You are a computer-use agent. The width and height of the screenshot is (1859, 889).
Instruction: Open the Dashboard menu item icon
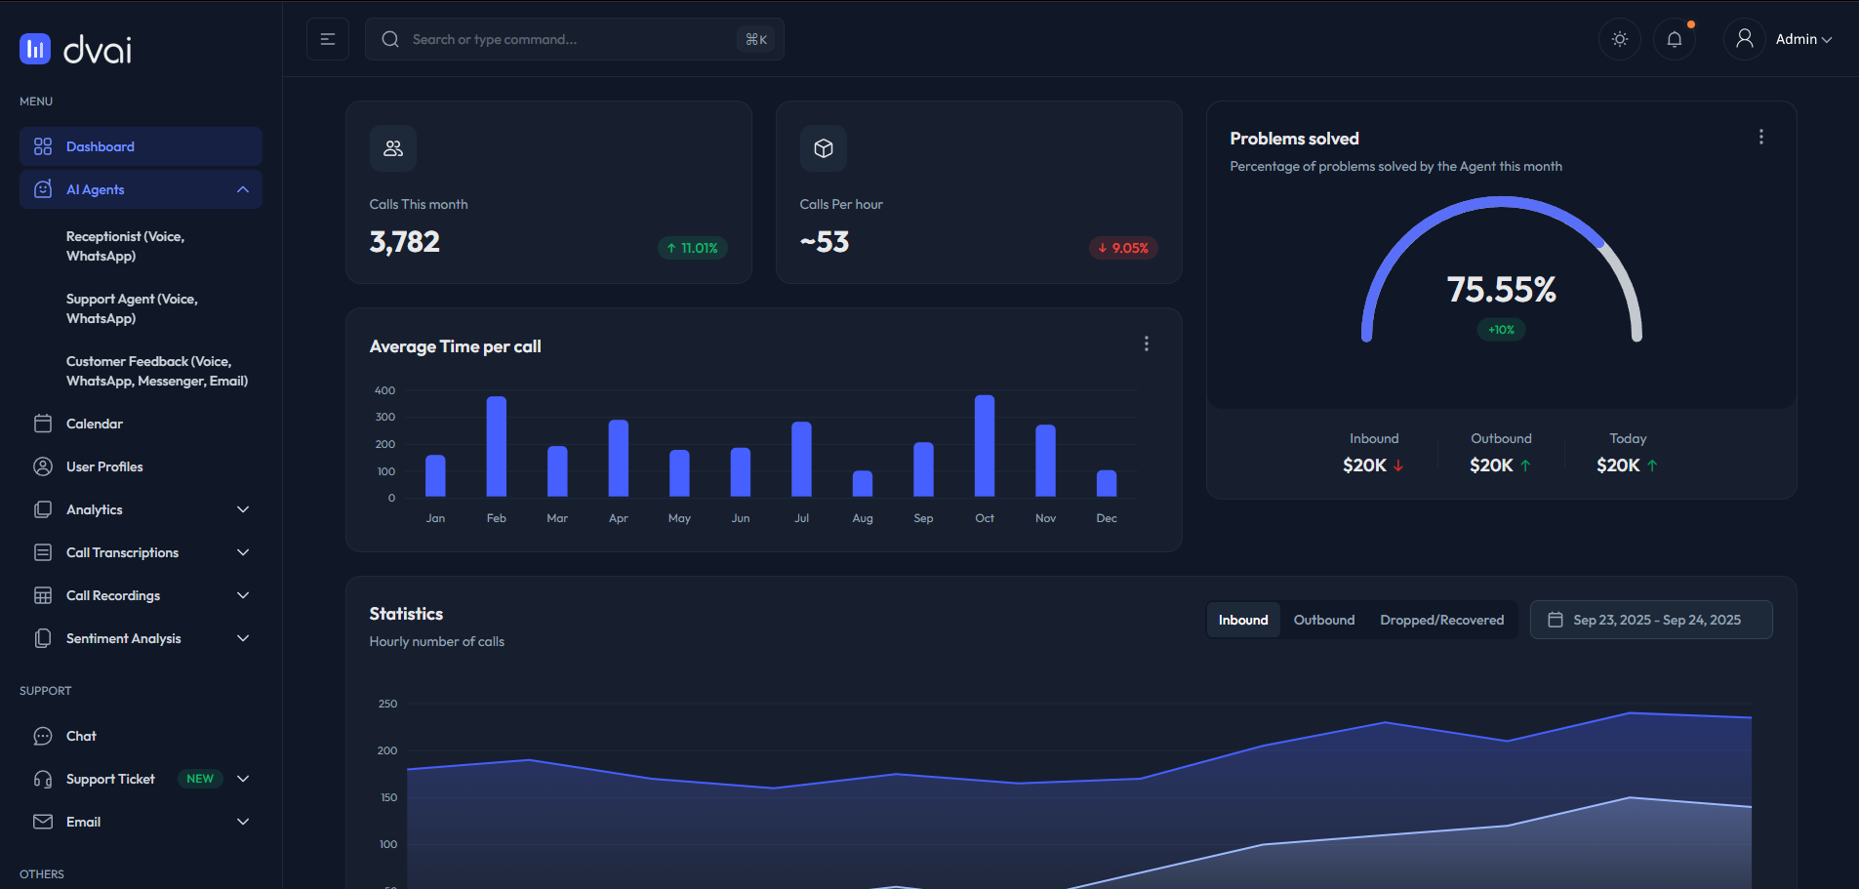[x=43, y=146]
